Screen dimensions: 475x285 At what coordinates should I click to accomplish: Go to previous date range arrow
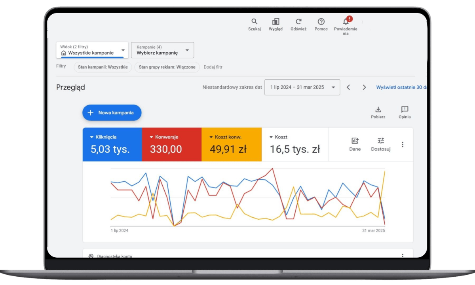[348, 87]
